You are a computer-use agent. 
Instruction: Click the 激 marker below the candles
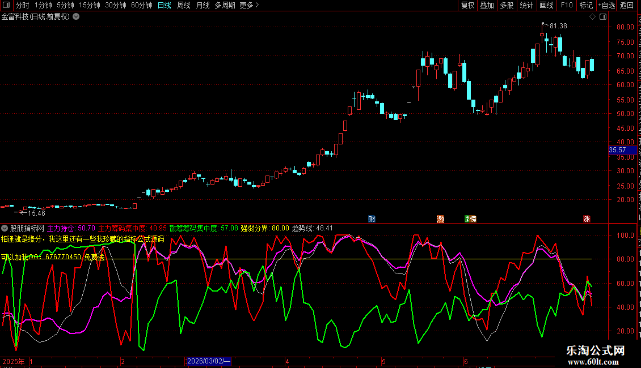(440, 219)
